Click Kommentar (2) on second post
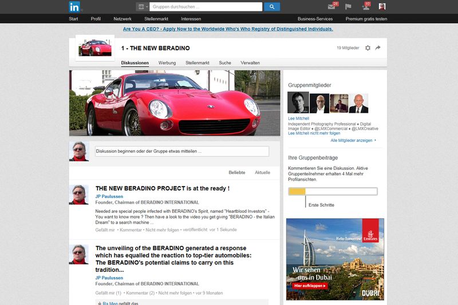The height and width of the screenshot is (305, 458). point(140,293)
